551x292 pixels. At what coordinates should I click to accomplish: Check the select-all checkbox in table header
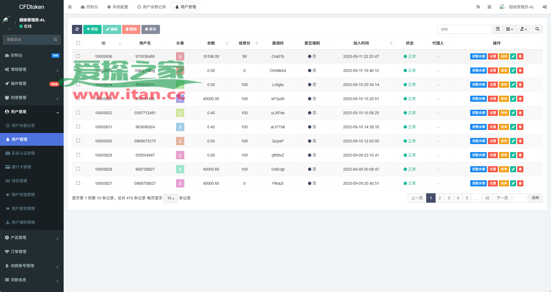[x=78, y=43]
